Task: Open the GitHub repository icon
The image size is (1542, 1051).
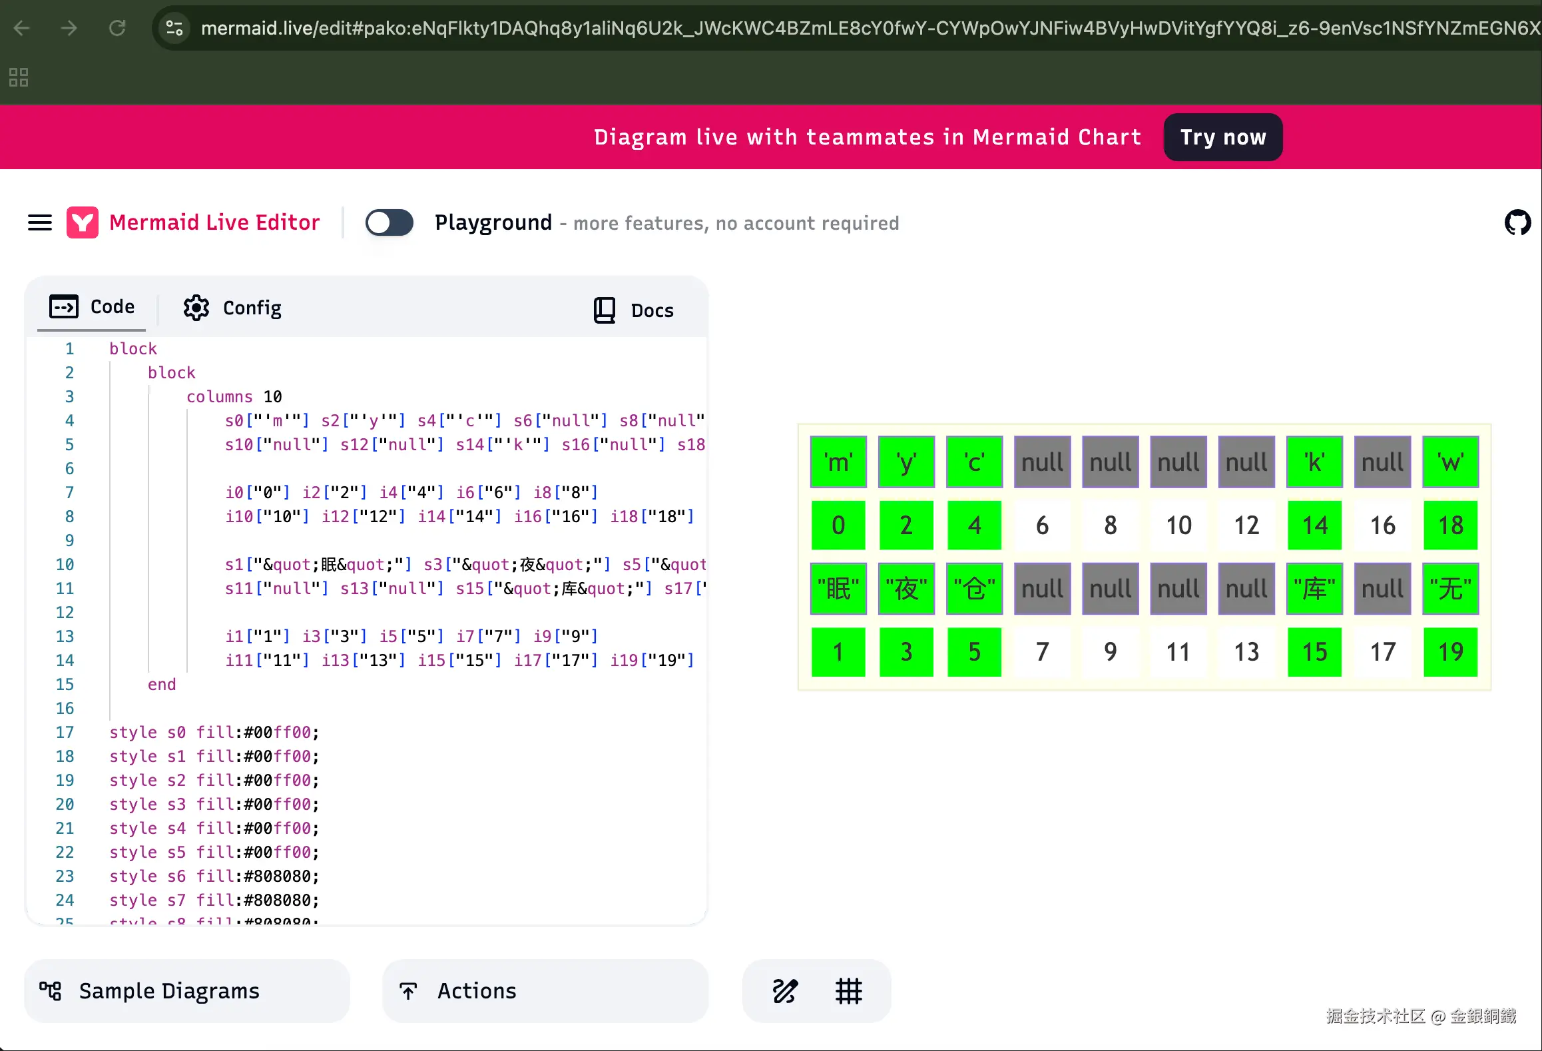Action: point(1517,222)
